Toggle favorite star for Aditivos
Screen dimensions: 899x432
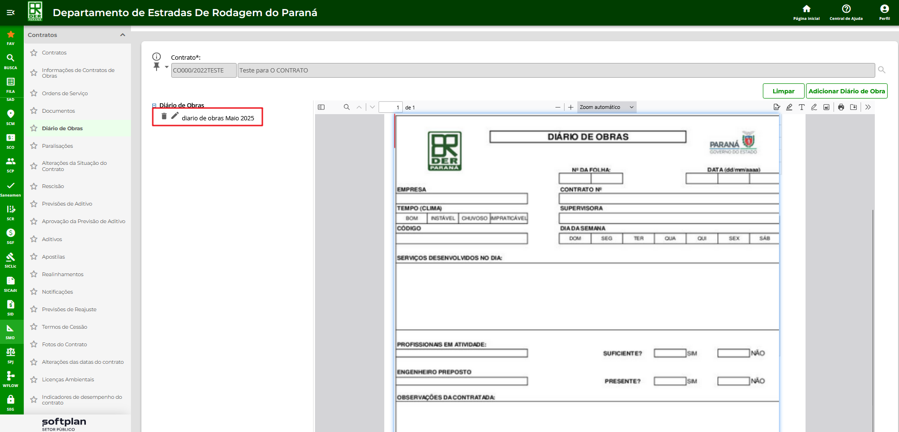(34, 239)
